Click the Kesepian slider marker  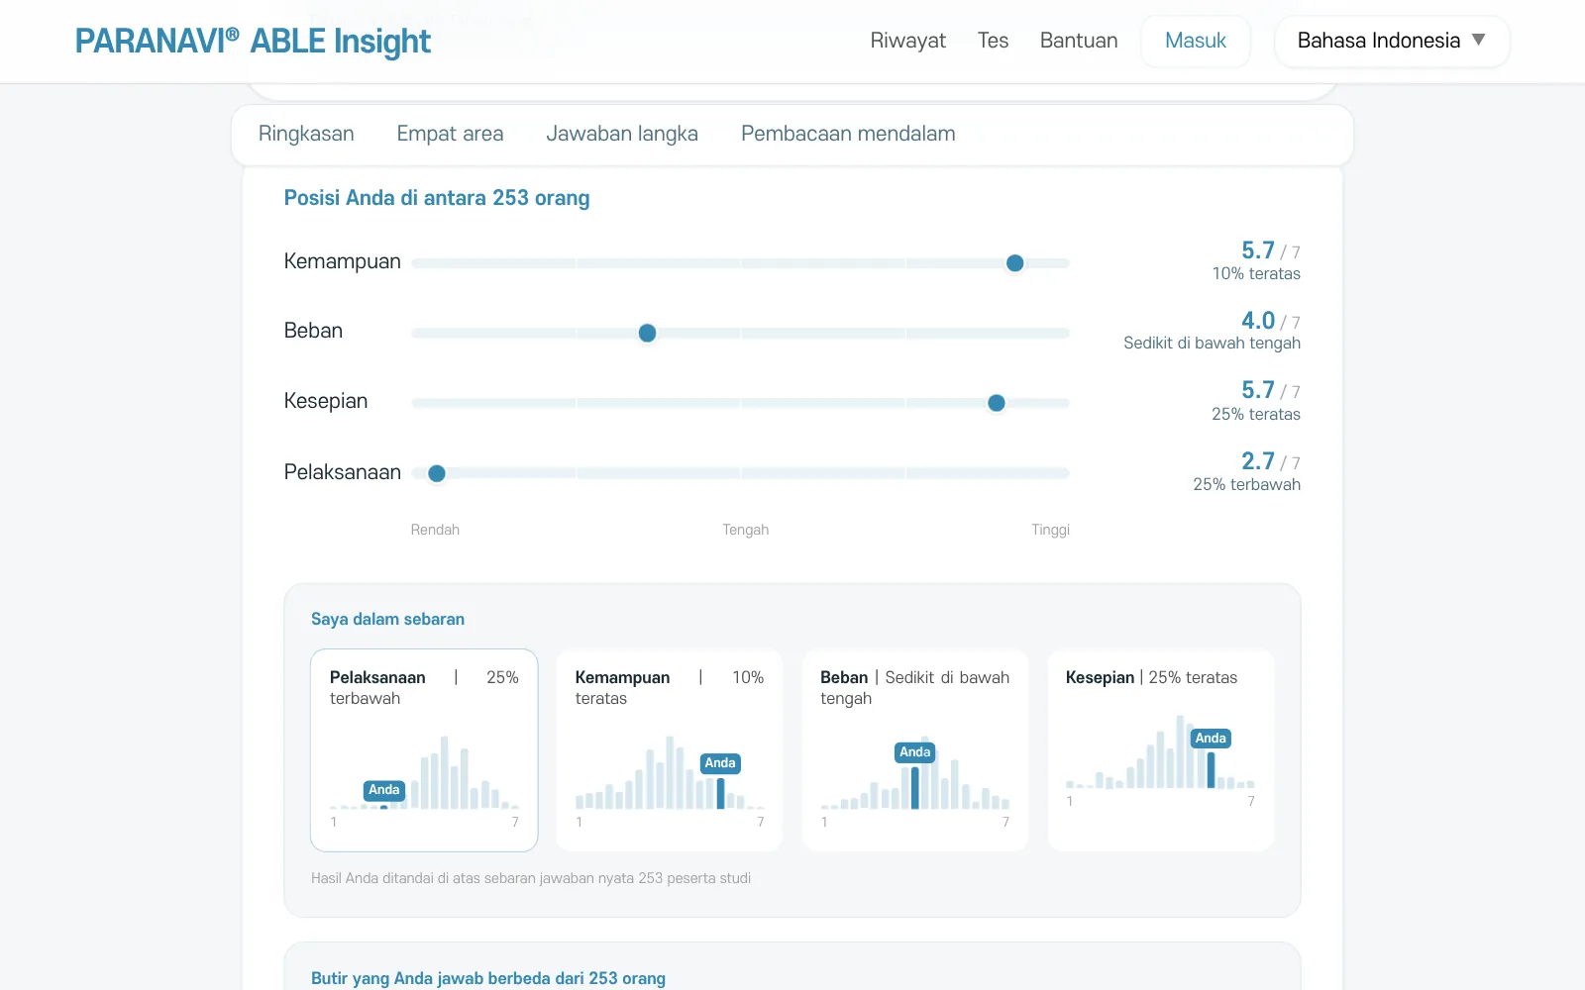click(997, 403)
